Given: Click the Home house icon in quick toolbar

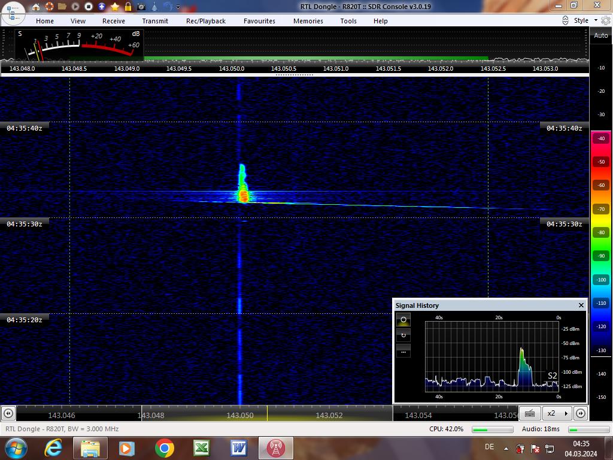Looking at the screenshot, I should click(x=36, y=7).
